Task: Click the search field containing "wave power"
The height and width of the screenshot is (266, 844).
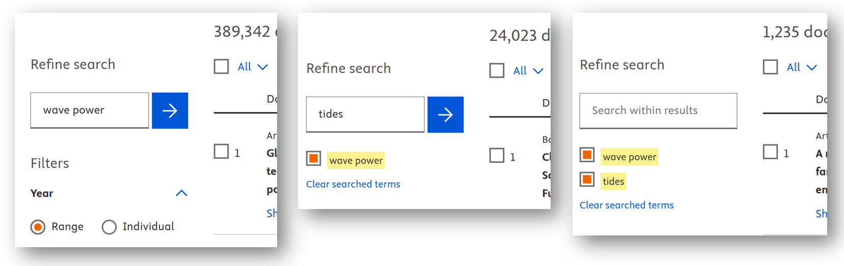Action: pos(90,110)
